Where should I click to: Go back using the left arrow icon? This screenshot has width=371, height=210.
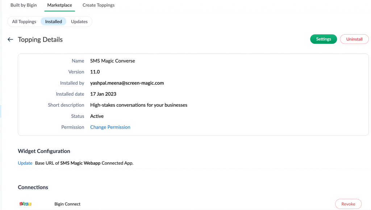point(10,39)
